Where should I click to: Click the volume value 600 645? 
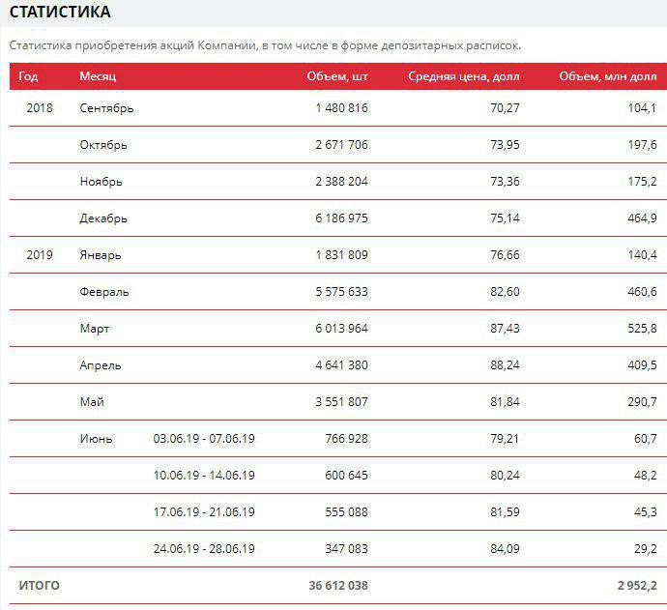pyautogui.click(x=347, y=476)
